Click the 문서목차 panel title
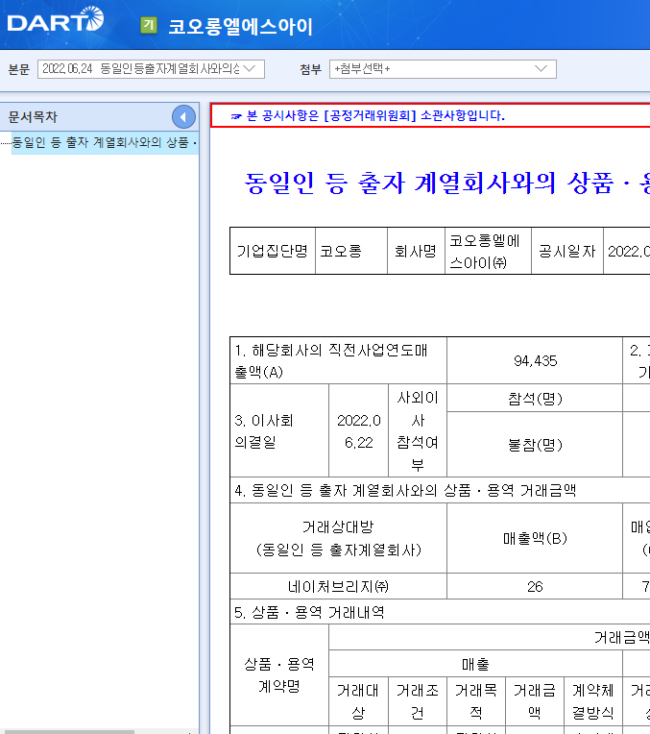This screenshot has height=734, width=650. pyautogui.click(x=33, y=117)
